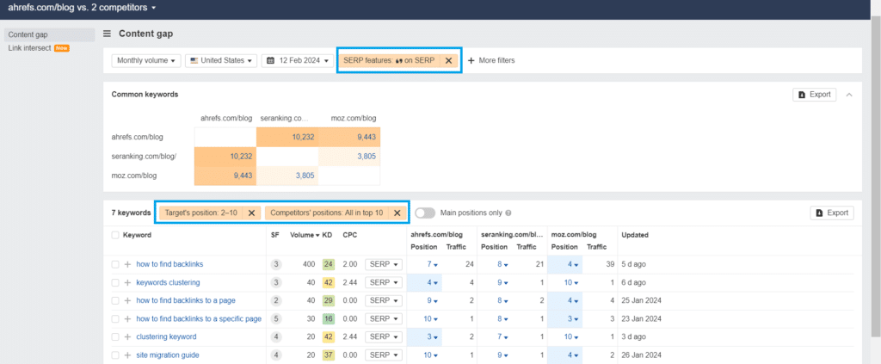
Task: Open the Monthly volume dropdown
Action: (x=146, y=60)
